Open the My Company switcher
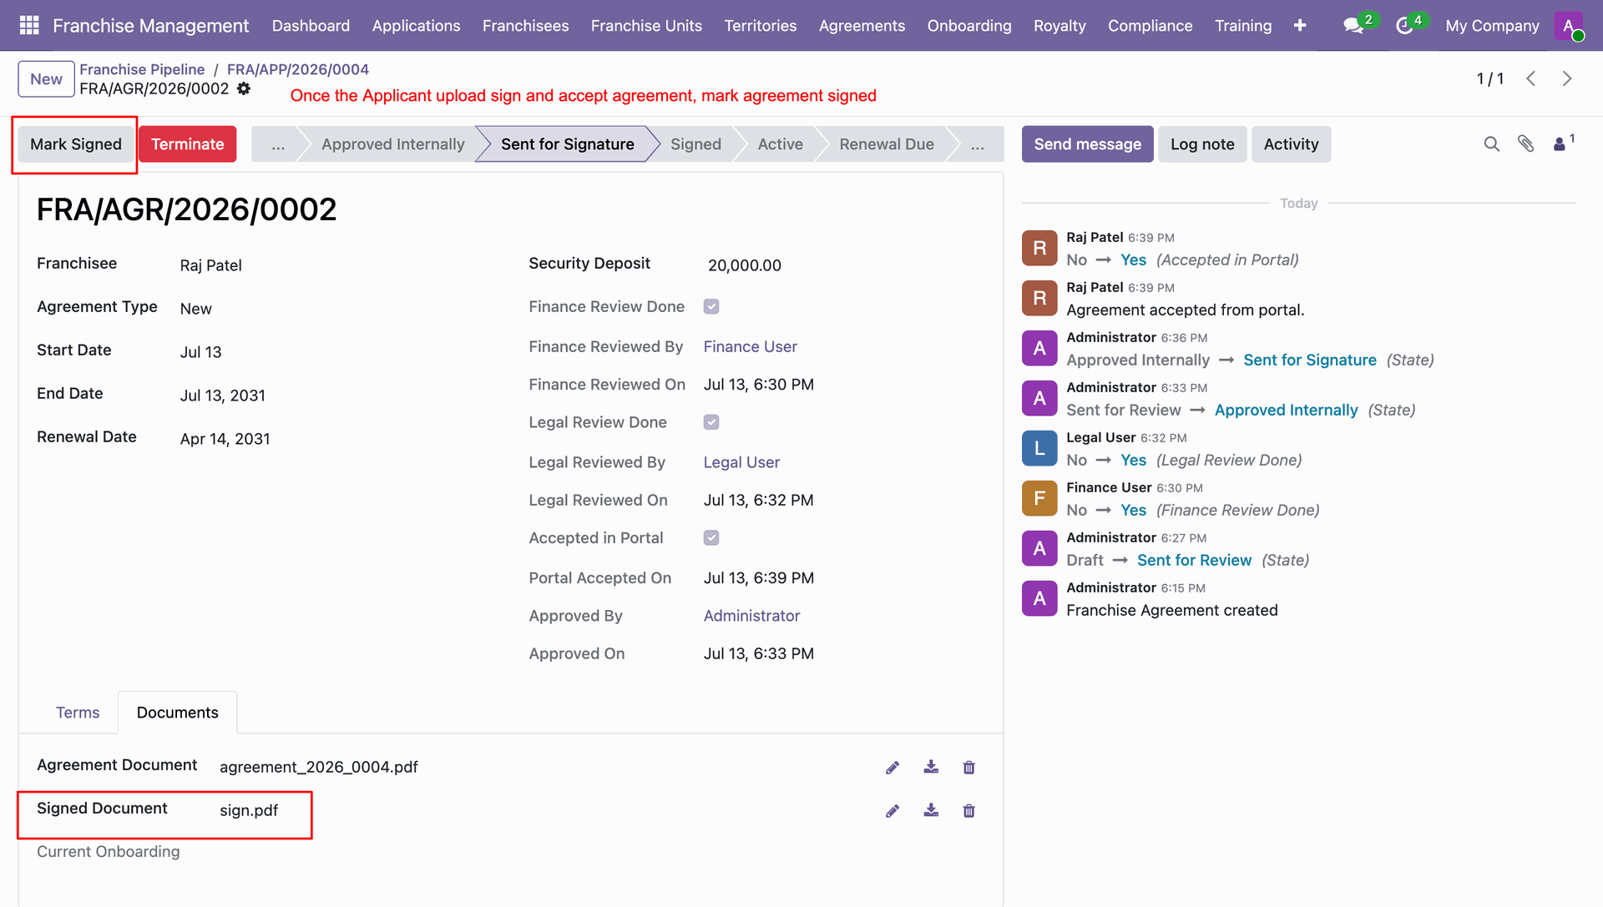The width and height of the screenshot is (1603, 907). [x=1492, y=26]
